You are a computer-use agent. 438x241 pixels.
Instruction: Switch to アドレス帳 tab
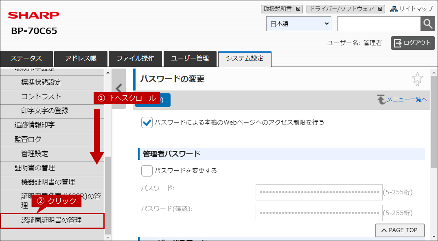[x=81, y=59]
